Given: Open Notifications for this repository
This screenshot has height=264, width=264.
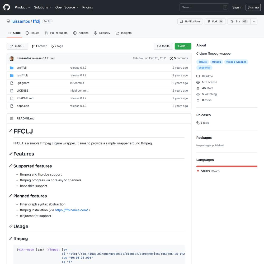Looking at the screenshot, I should tap(190, 21).
